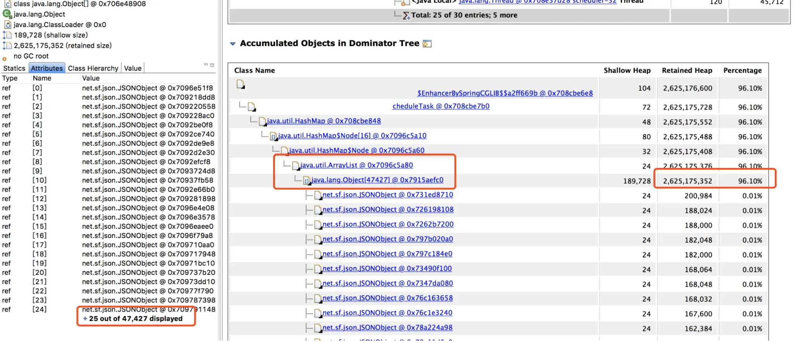Collapse the Accumulated Objects in Dominator Tree section
The image size is (795, 343).
tap(232, 44)
